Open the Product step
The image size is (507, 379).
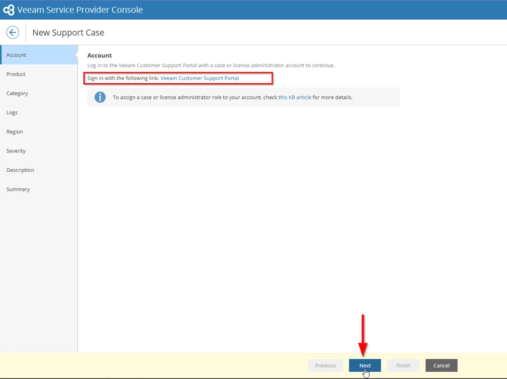pos(39,74)
